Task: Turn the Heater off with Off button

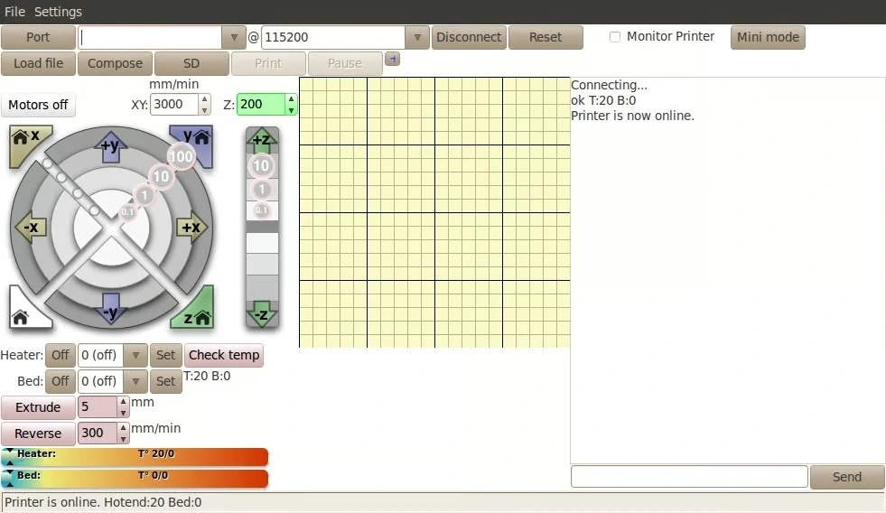Action: (60, 355)
